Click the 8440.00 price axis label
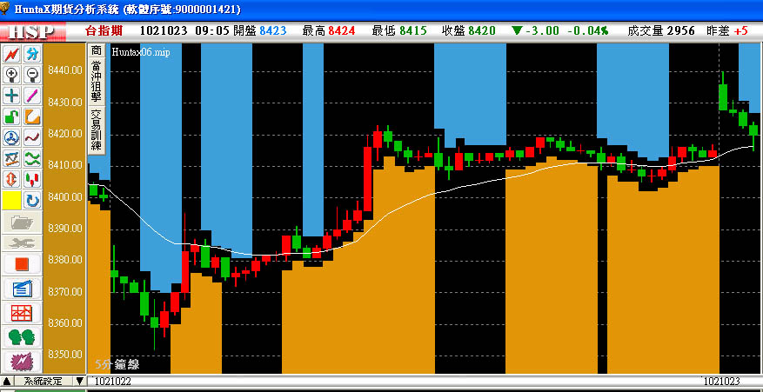Screen dimensions: 763x392 pyautogui.click(x=65, y=70)
